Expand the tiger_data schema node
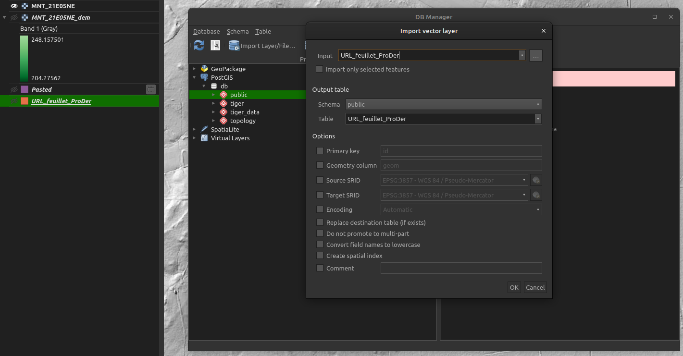This screenshot has height=356, width=683. point(213,112)
